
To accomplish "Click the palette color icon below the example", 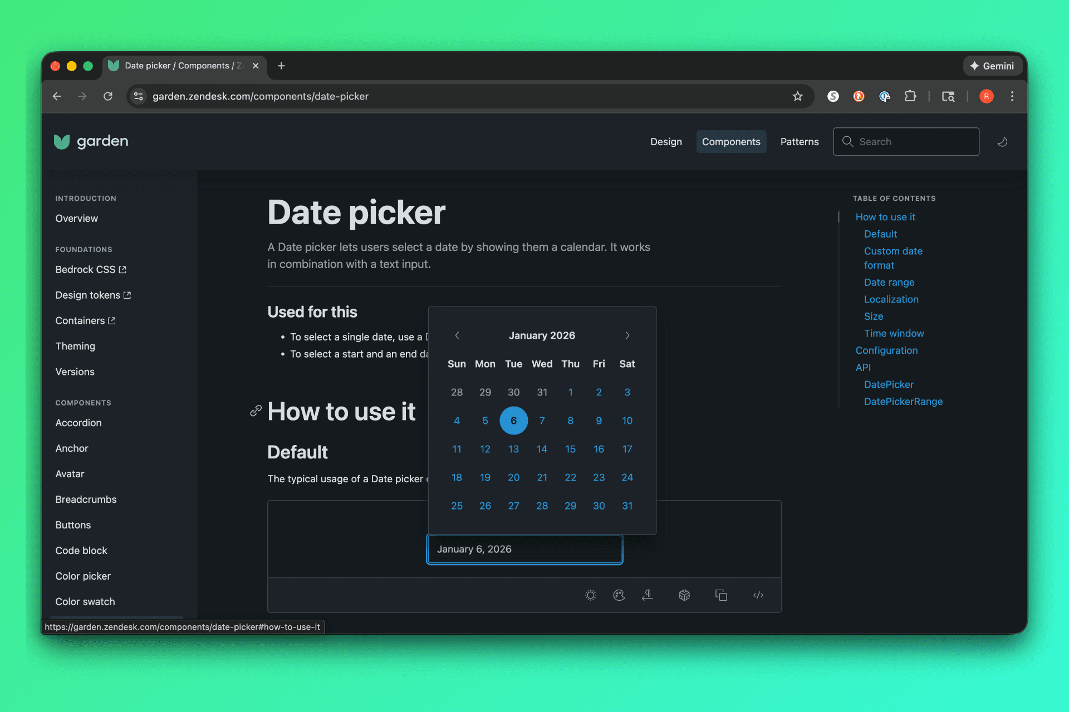I will [619, 595].
